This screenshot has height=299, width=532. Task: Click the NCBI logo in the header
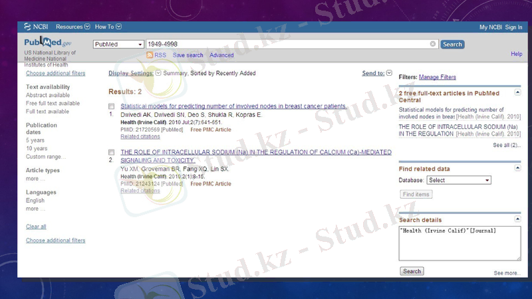click(x=37, y=27)
